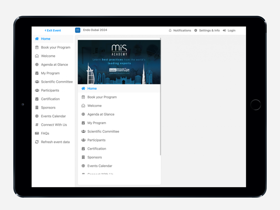Open FAQs in the sidebar
Screen dimensions: 280x210
45,133
